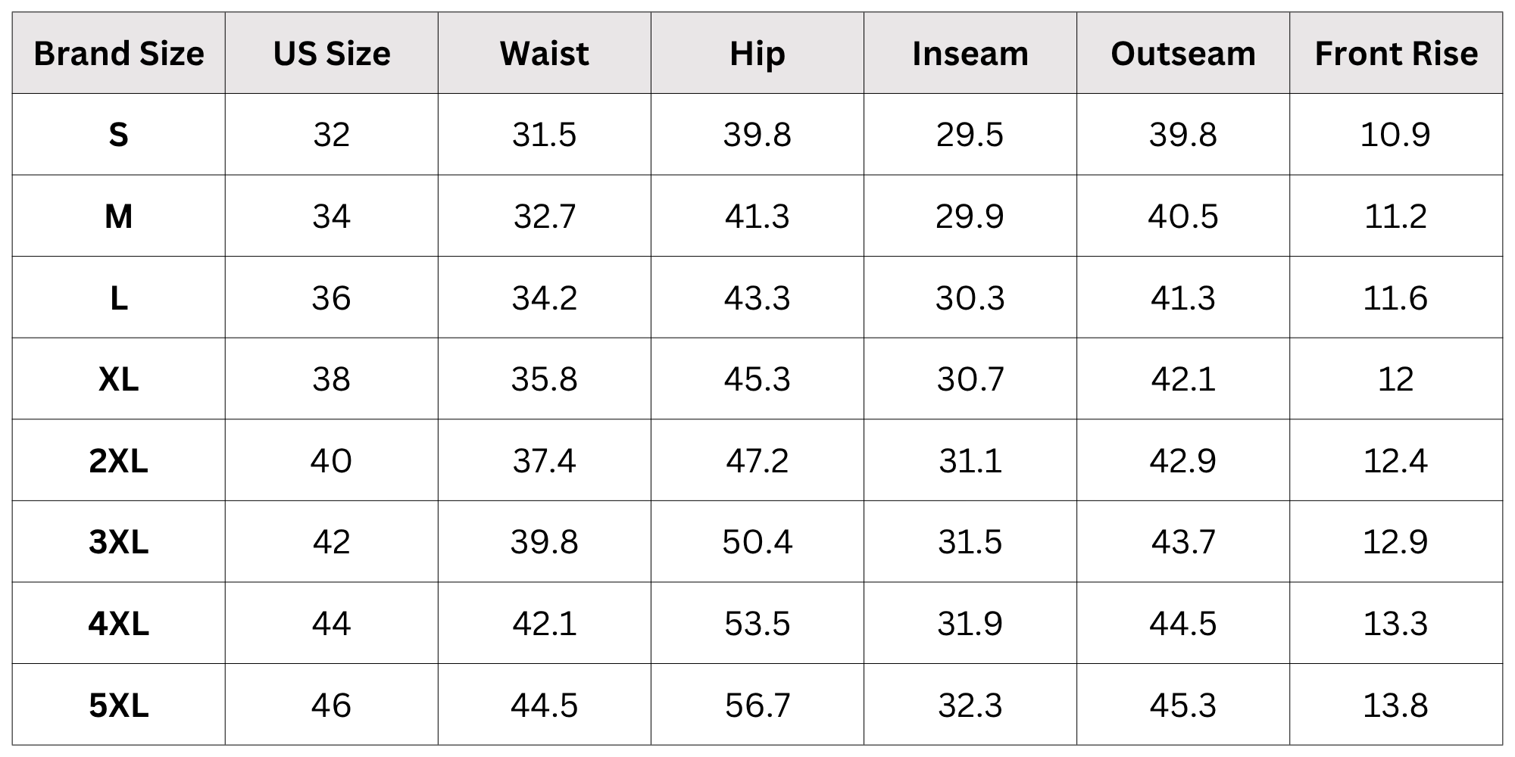This screenshot has width=1515, height=757.
Task: Select waist value 37.4
Action: point(545,460)
